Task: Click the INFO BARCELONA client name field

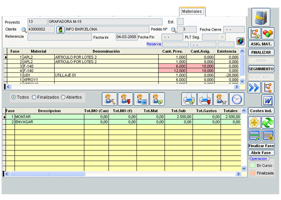Action: tap(107, 29)
